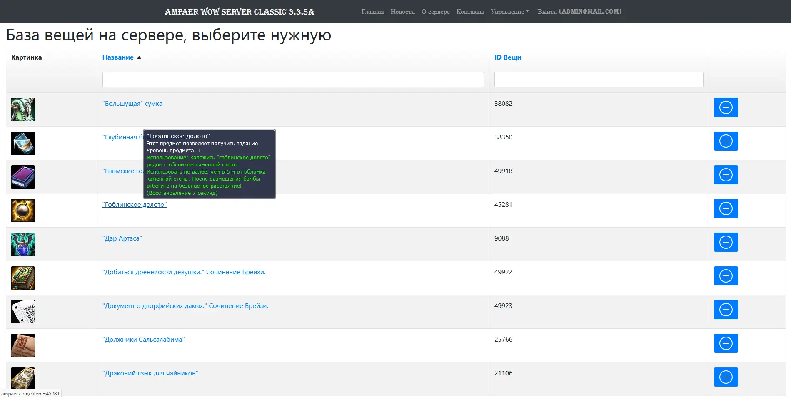
Task: Click the plus button for item 49923
Action: [726, 310]
